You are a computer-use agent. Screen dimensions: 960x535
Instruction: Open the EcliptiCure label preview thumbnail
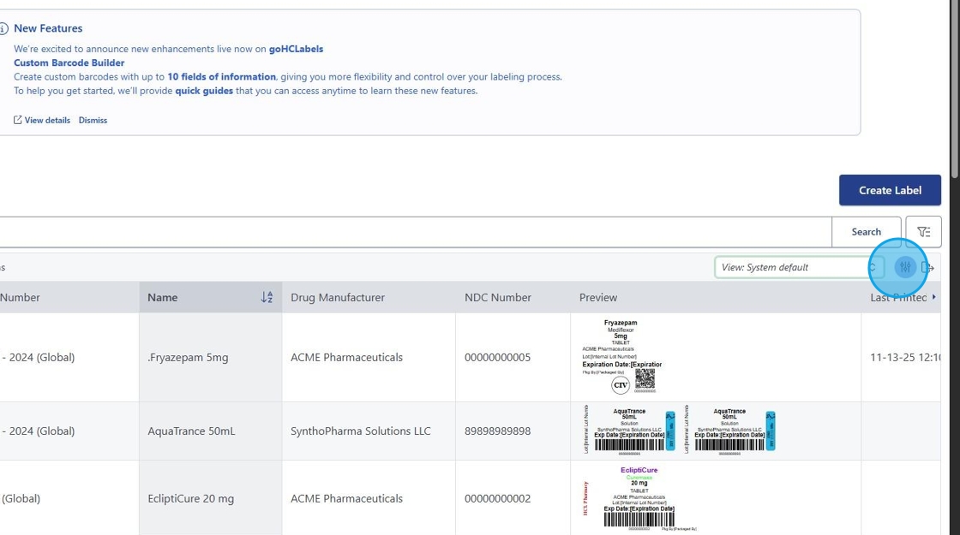639,498
